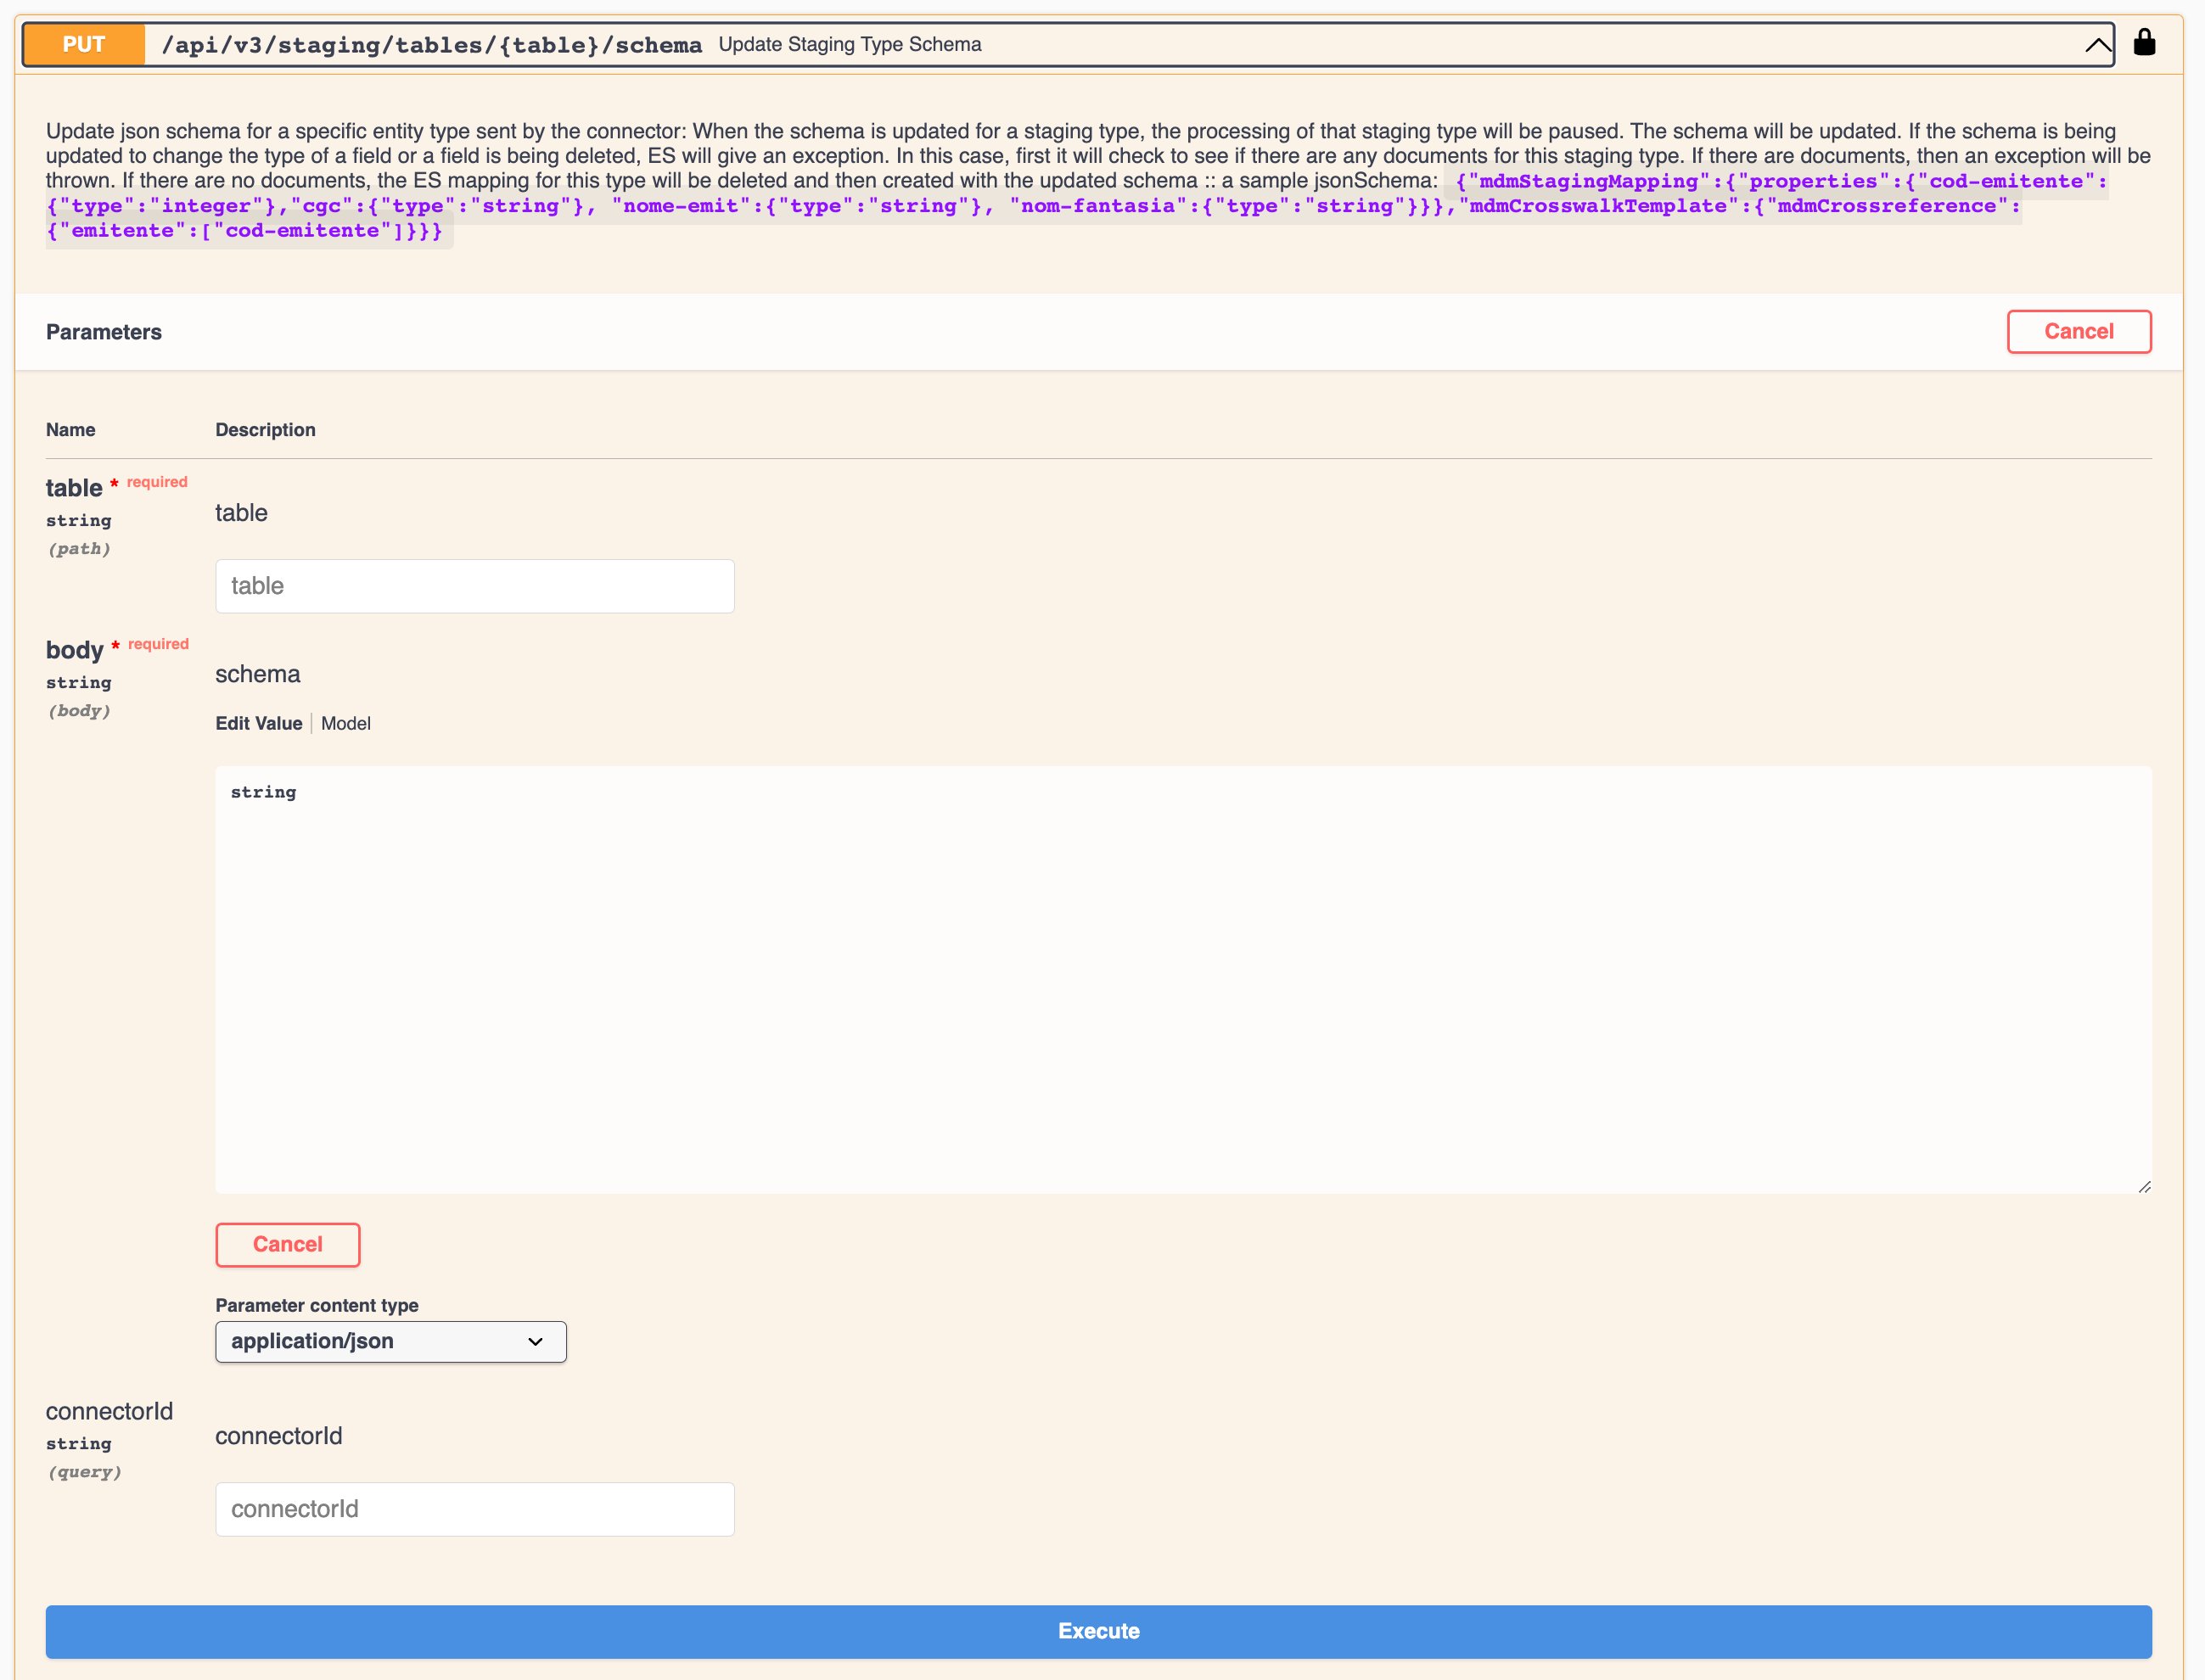Screen dimensions: 2205x1680
Task: Grab the textarea resize handle corner
Action: click(2144, 1186)
